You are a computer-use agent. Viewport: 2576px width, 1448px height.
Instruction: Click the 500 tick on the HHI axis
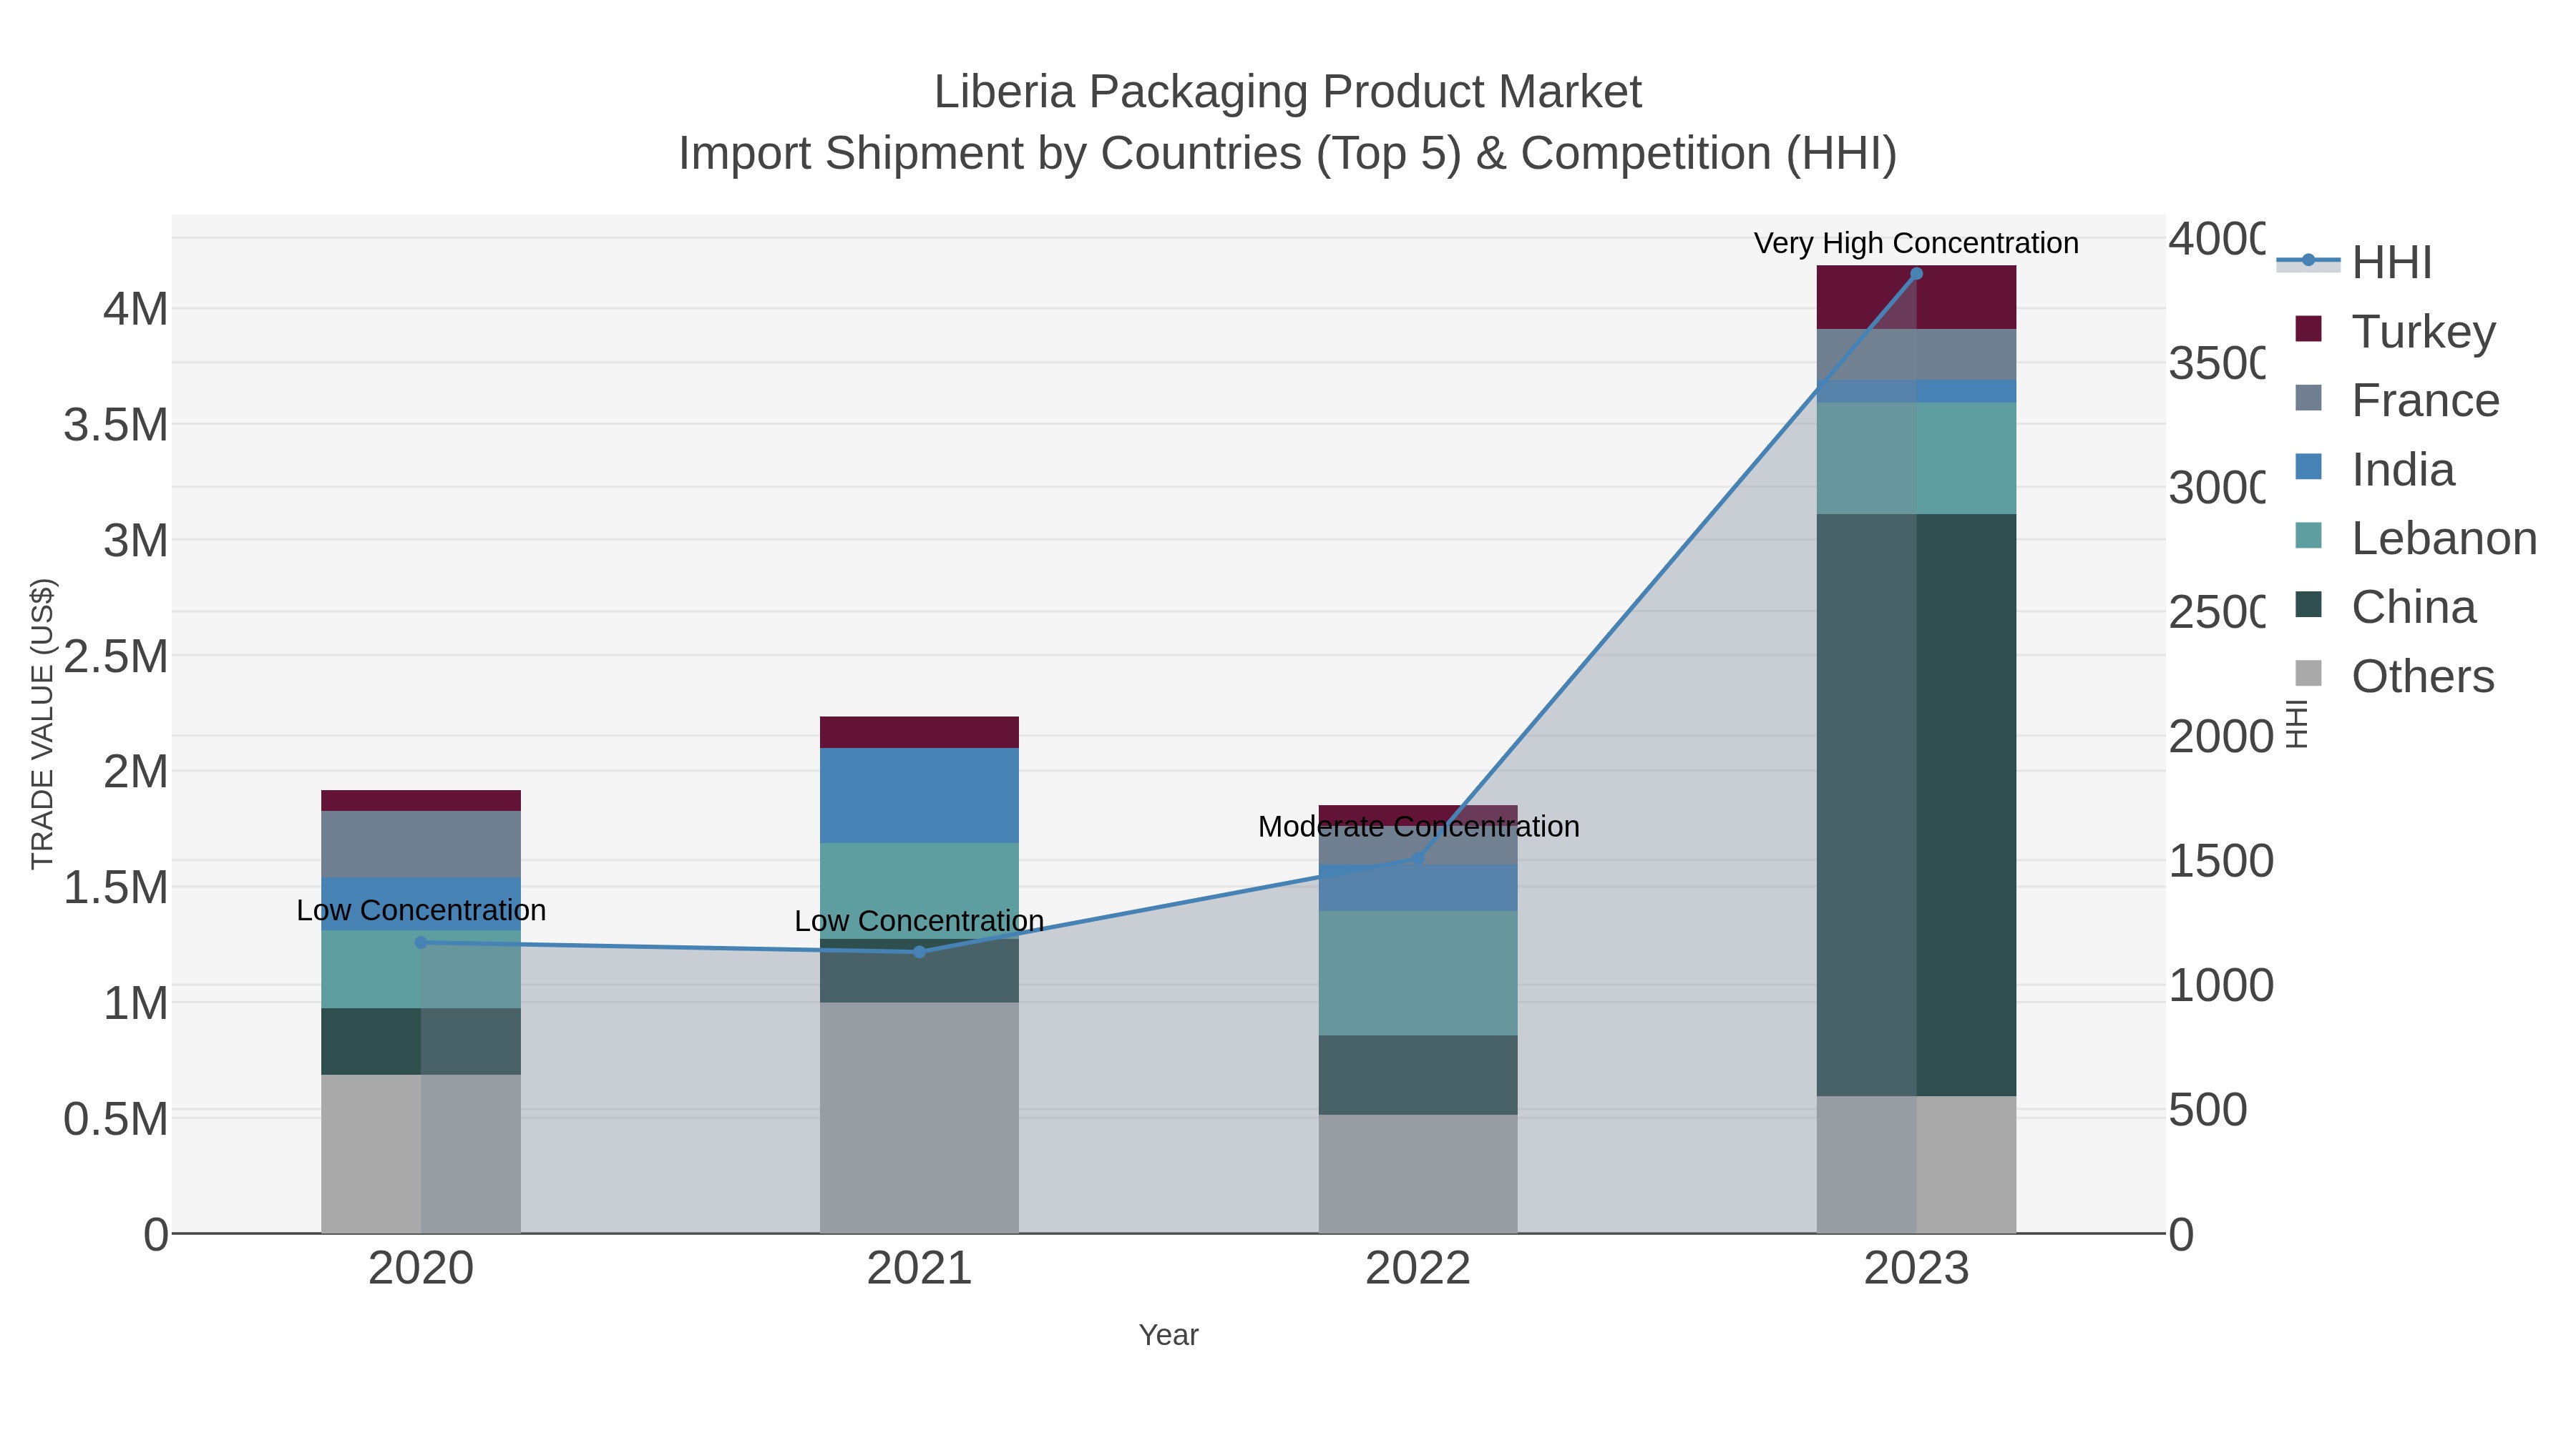[2208, 1110]
